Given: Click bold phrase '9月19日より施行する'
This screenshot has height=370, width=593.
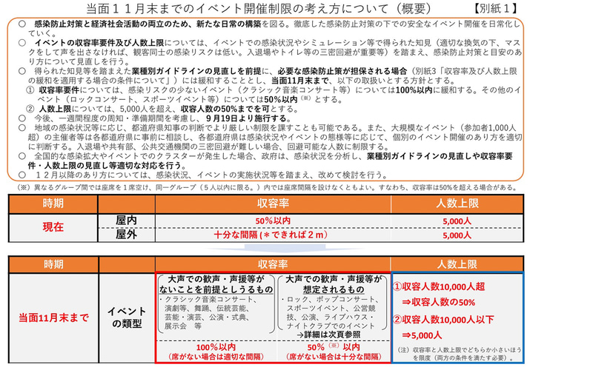Looking at the screenshot, I should coord(248,118).
